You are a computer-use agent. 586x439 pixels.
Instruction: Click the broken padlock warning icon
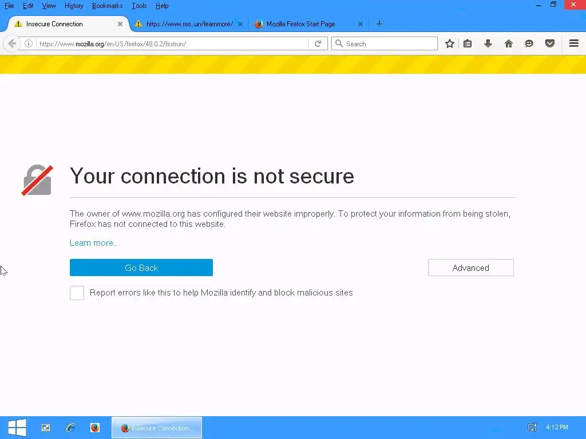coord(37,180)
